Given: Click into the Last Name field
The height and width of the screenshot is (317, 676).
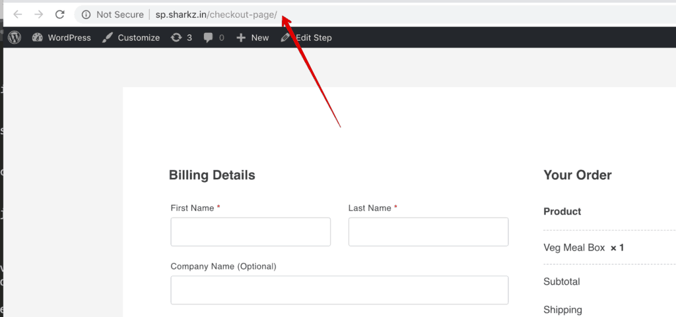Looking at the screenshot, I should (x=428, y=232).
